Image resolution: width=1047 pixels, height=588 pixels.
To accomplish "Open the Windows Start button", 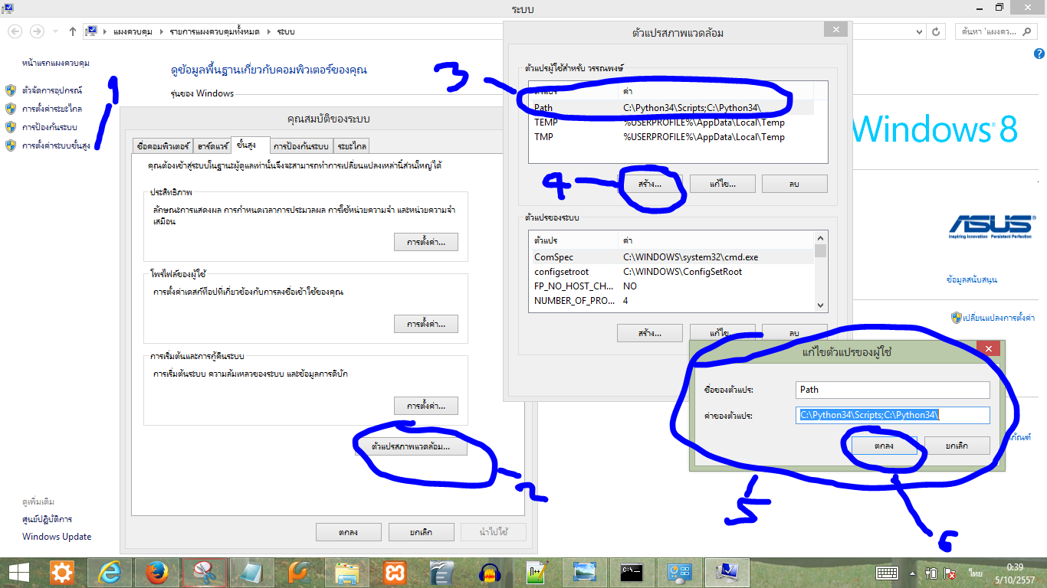I will 18,572.
